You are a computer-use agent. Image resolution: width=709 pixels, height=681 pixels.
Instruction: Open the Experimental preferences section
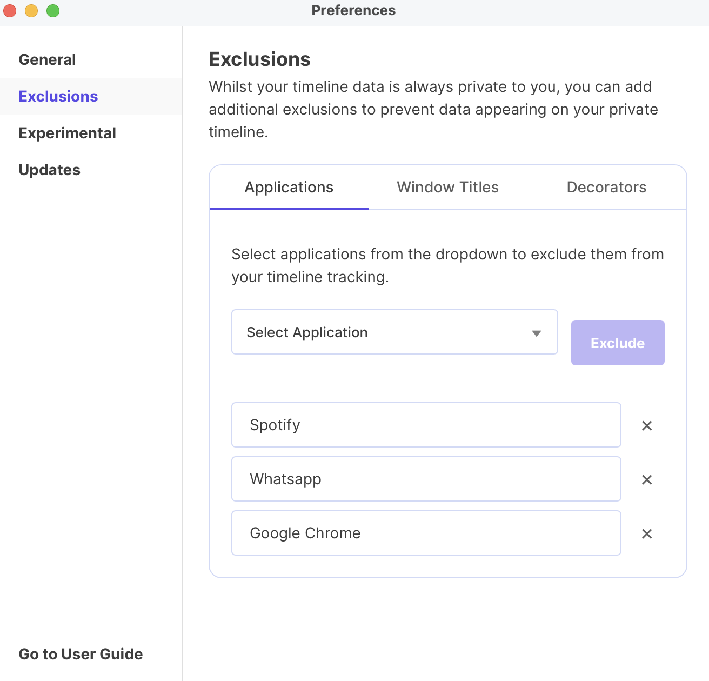click(67, 133)
